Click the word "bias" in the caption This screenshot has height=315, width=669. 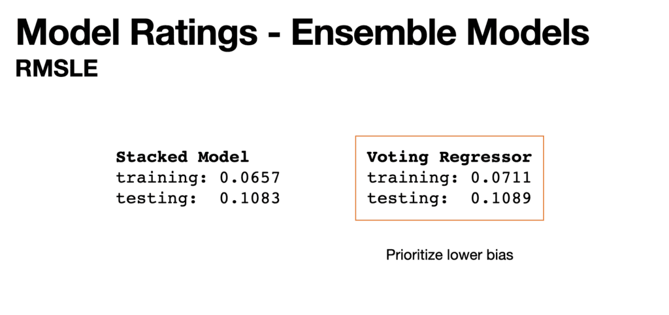click(x=500, y=255)
